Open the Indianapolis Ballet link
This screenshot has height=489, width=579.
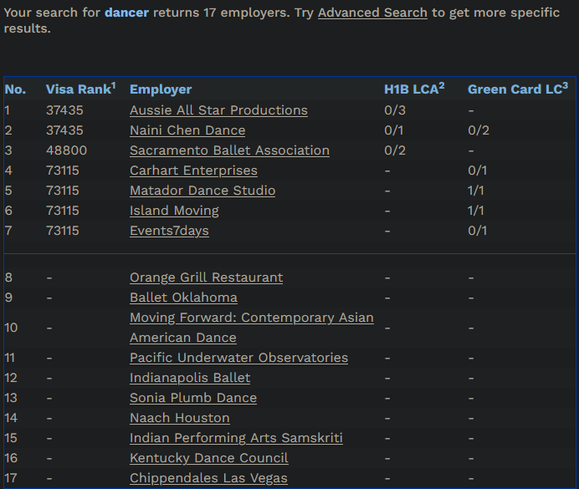tap(190, 378)
